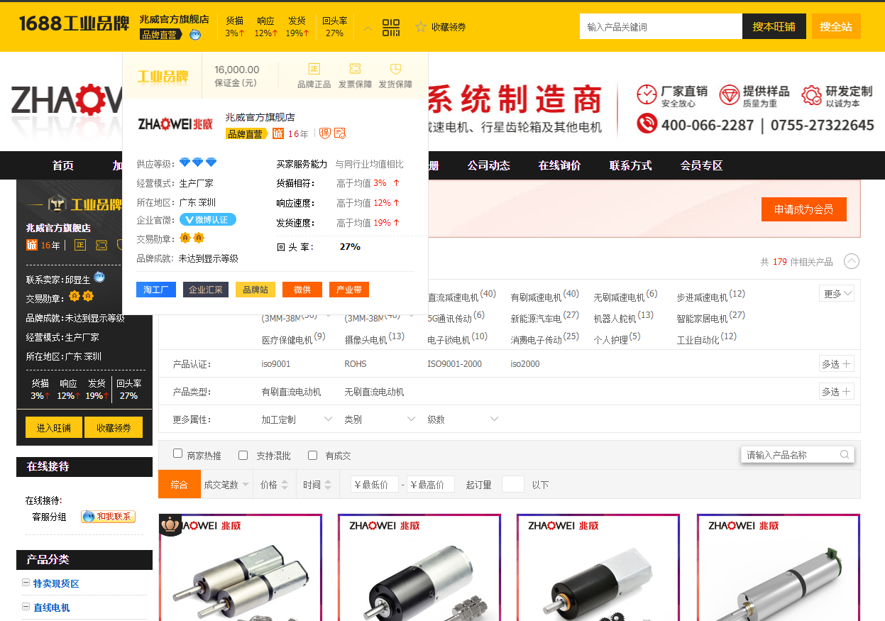
Task: Click the 微供 tag button
Action: 302,290
